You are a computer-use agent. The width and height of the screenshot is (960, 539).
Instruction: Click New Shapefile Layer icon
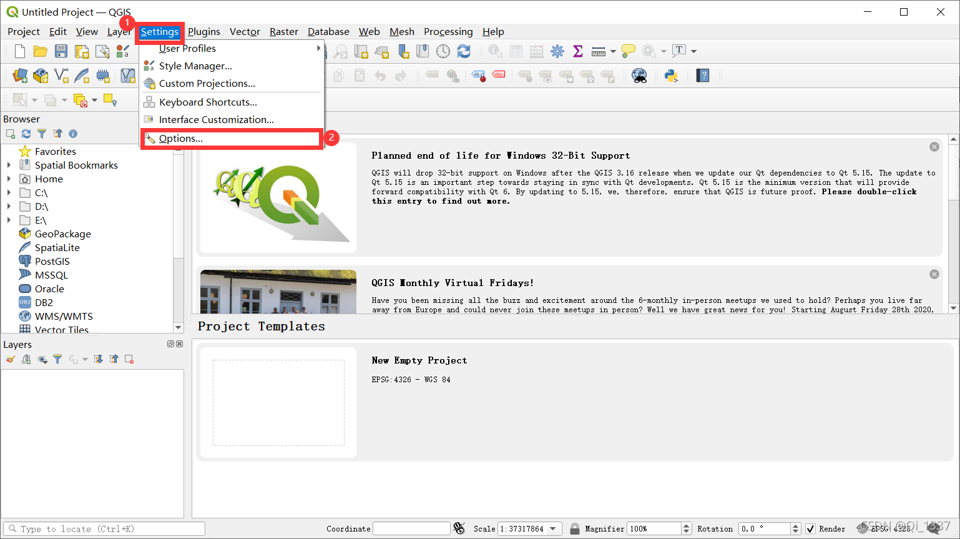[61, 76]
